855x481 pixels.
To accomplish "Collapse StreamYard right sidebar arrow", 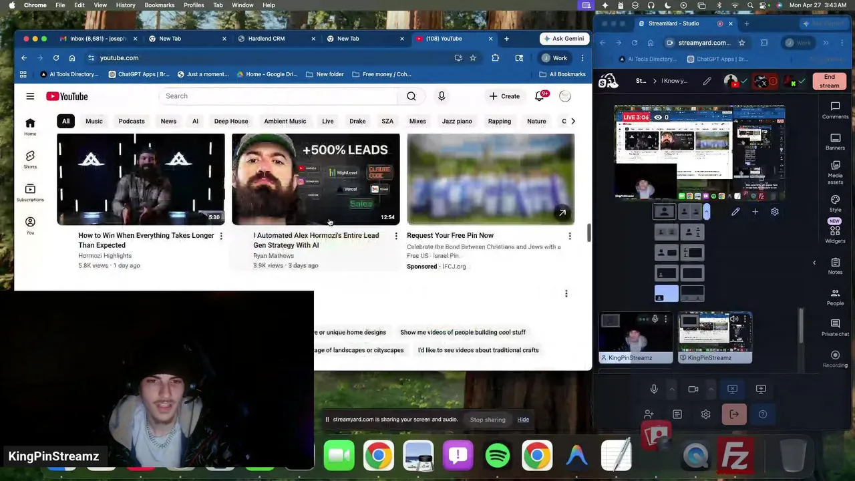I will coord(814,263).
